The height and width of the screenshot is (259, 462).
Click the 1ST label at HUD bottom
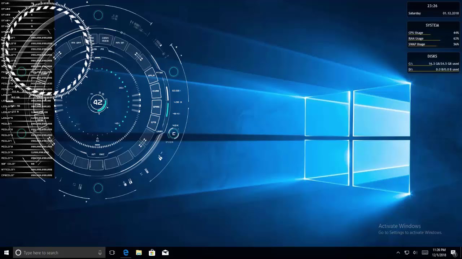(93, 154)
